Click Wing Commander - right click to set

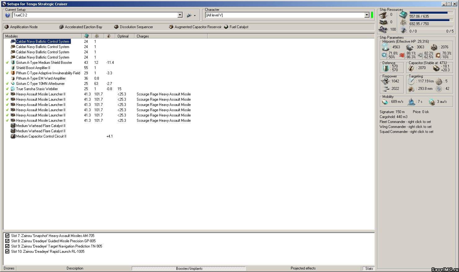tap(405, 127)
